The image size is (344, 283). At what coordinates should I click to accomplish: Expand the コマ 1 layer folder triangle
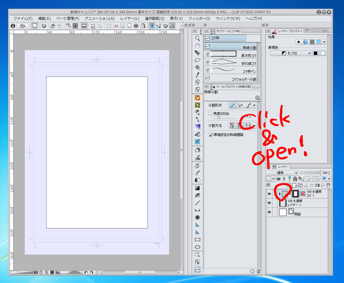[x=280, y=193]
